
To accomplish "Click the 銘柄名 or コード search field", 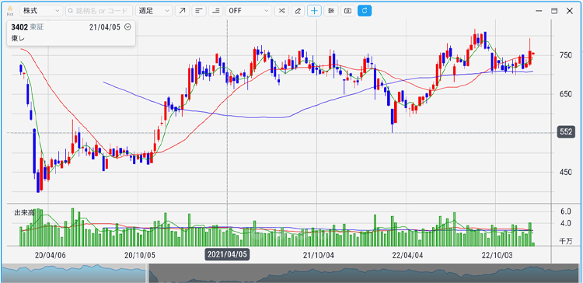I will tap(99, 10).
